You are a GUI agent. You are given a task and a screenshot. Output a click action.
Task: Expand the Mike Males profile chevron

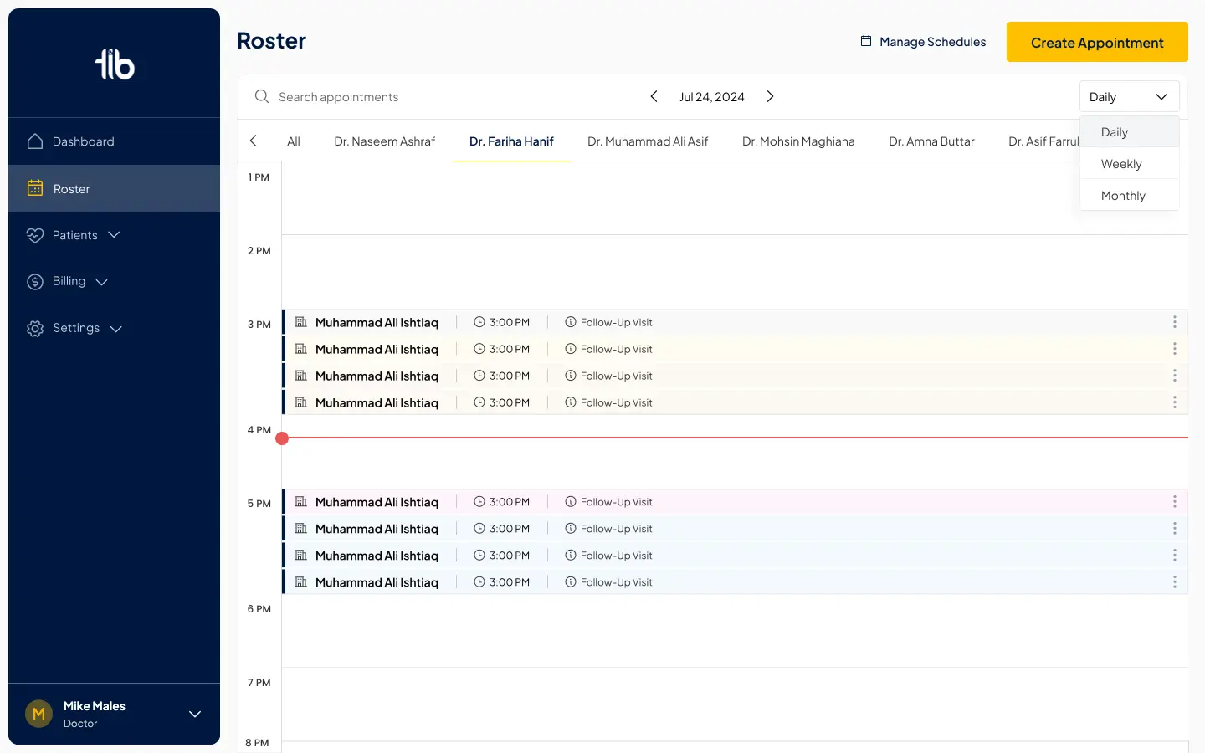[x=195, y=714]
